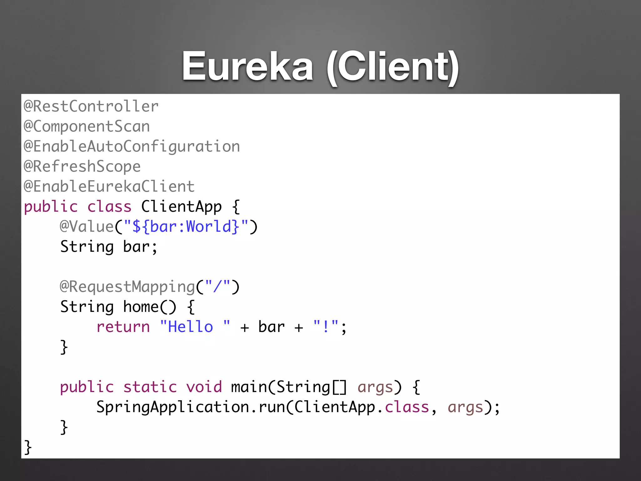Select the @ComponentScan annotation line

click(87, 127)
